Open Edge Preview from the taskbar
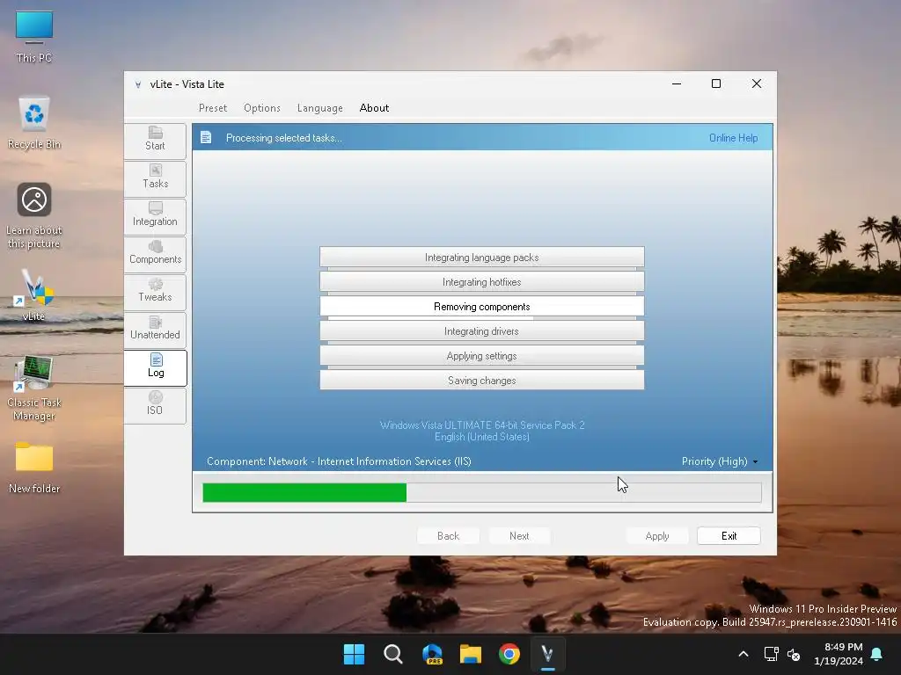The width and height of the screenshot is (901, 675). (x=432, y=654)
